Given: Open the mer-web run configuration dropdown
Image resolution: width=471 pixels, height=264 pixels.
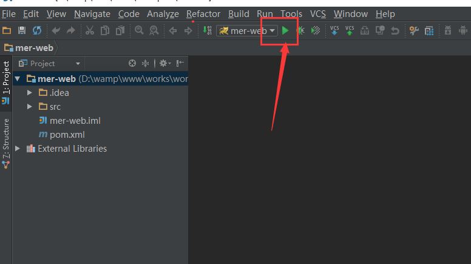Looking at the screenshot, I should (247, 30).
